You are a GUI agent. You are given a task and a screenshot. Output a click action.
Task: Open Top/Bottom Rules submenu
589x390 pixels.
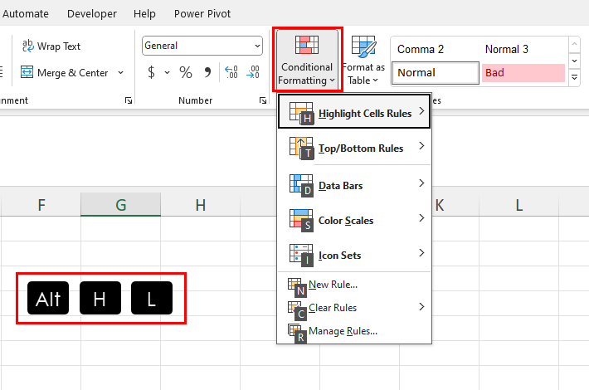tap(354, 148)
